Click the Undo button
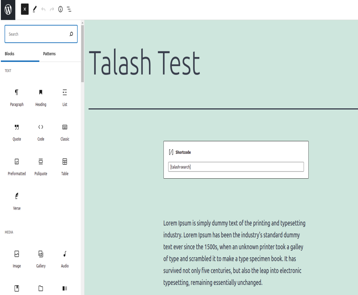The width and height of the screenshot is (358, 295). pos(43,8)
